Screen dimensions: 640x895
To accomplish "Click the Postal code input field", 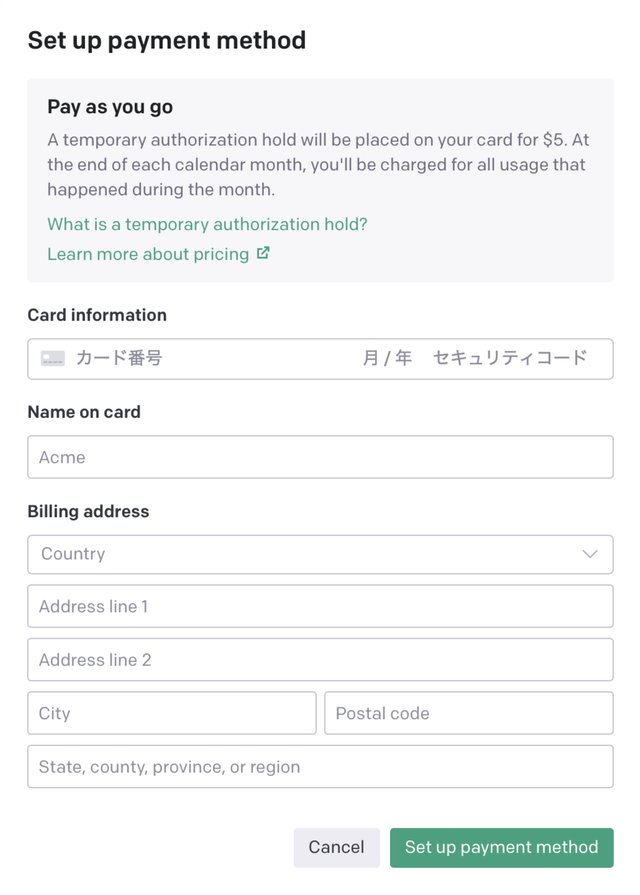I will pyautogui.click(x=469, y=713).
